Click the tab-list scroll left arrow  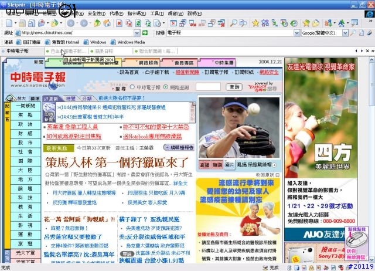click(x=356, y=51)
